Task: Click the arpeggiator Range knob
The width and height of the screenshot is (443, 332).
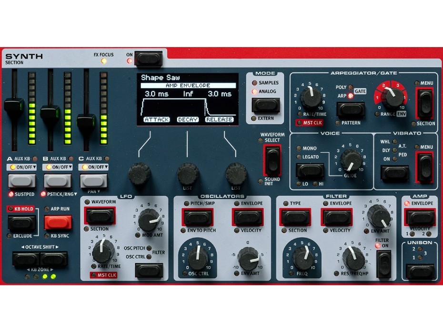Action: [392, 98]
